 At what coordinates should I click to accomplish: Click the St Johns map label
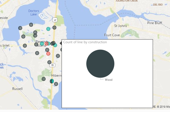click(x=121, y=26)
